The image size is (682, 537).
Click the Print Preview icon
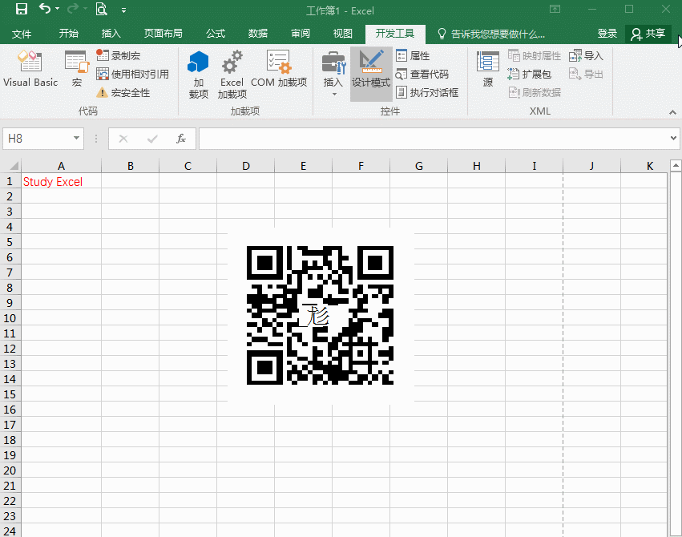click(101, 9)
